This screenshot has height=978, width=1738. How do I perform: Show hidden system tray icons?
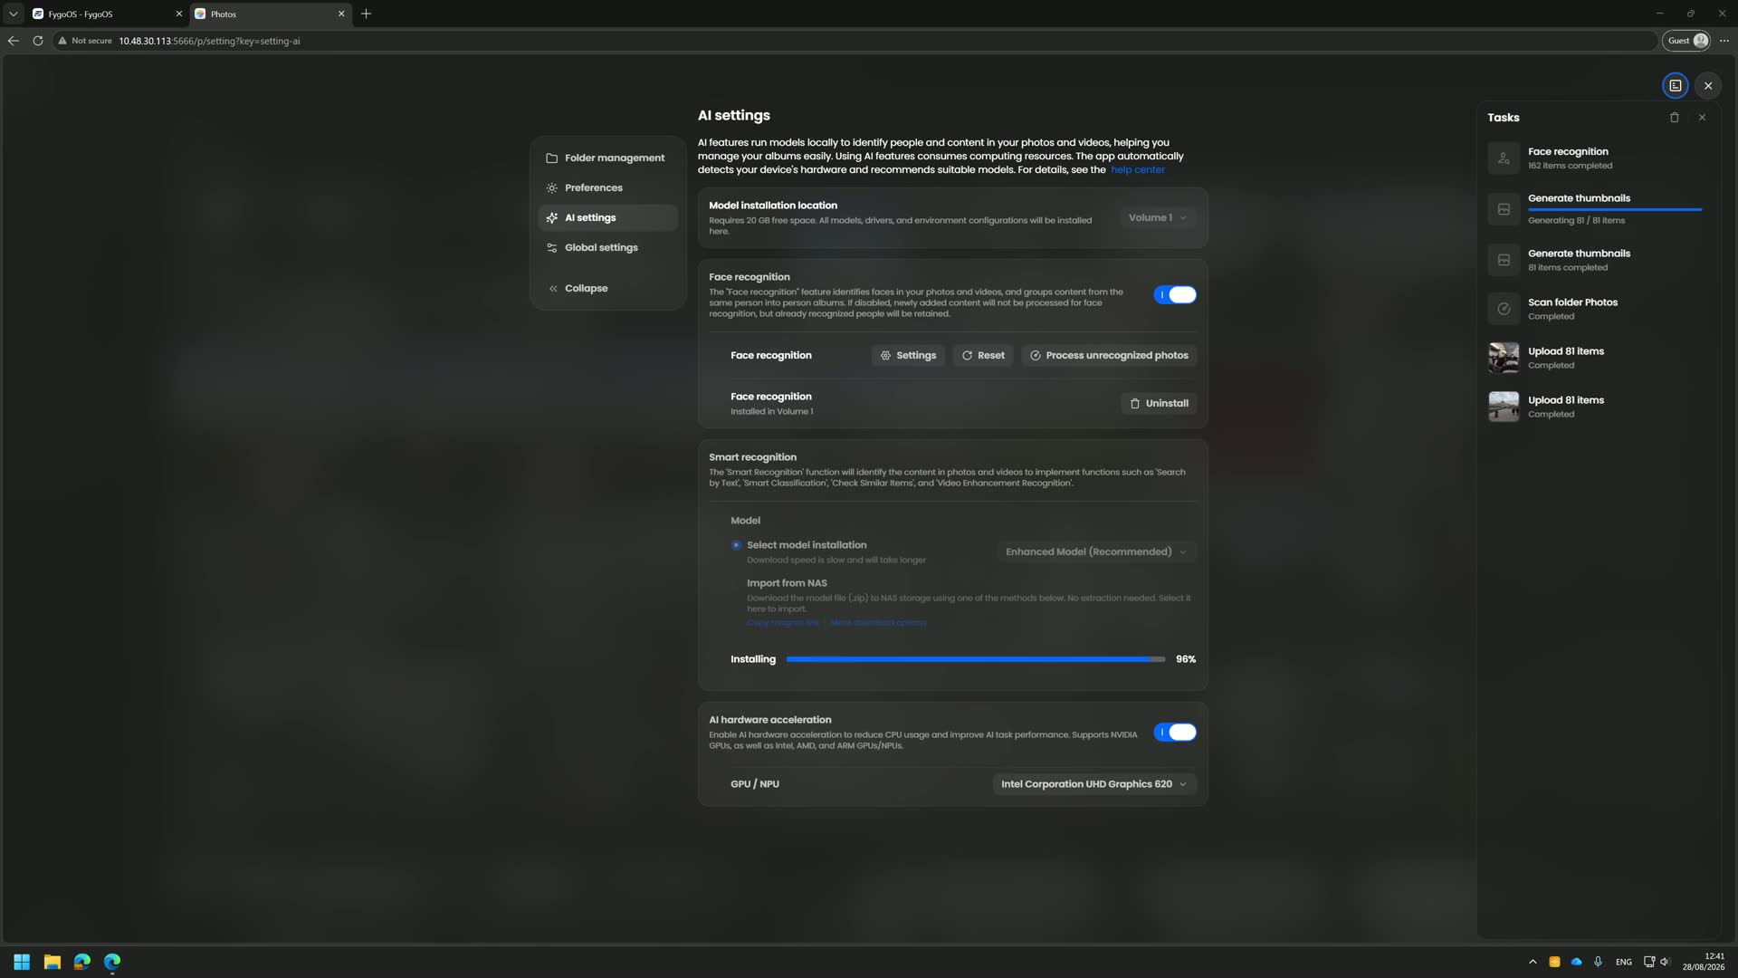(1533, 962)
